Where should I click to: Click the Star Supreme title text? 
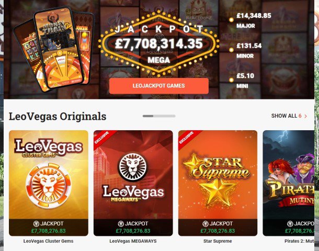pyautogui.click(x=218, y=241)
